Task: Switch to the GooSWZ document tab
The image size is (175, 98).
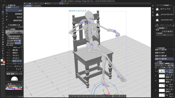Action: tap(38, 6)
